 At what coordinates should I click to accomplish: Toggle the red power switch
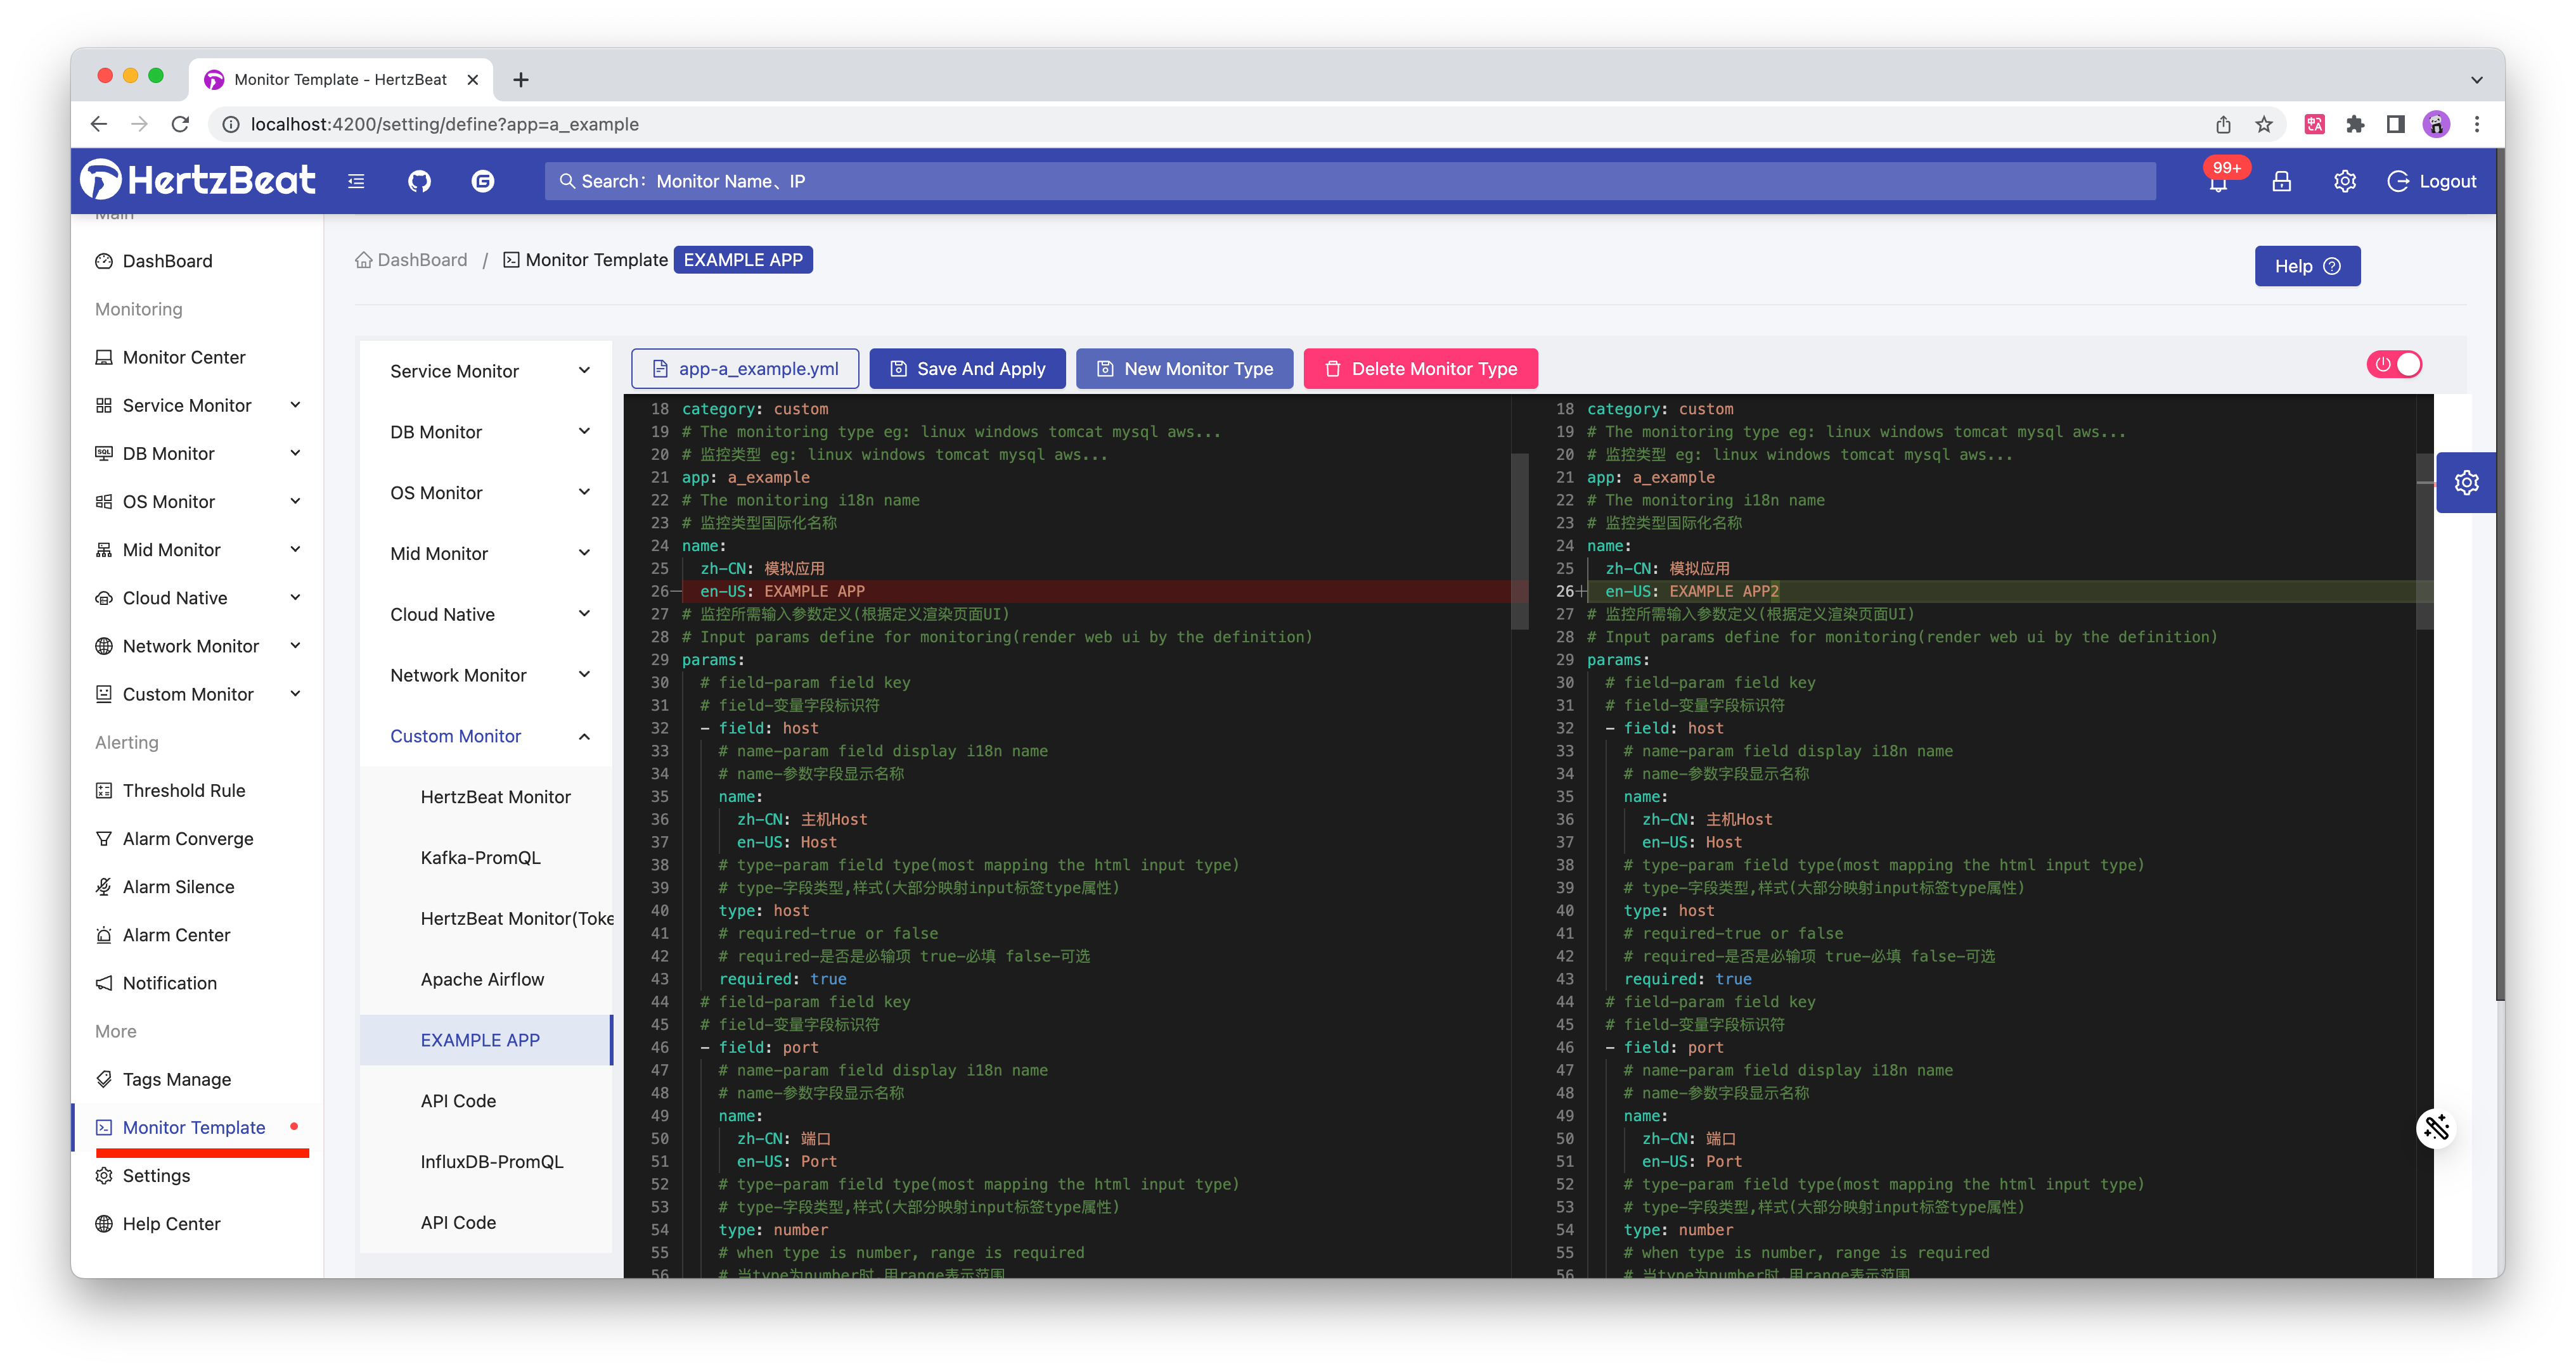(x=2394, y=365)
